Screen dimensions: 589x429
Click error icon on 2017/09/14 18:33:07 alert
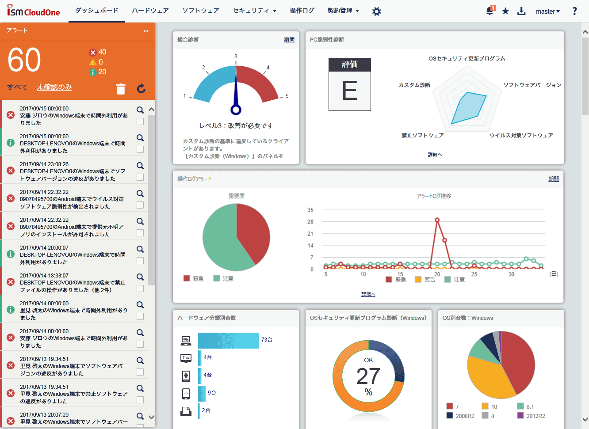(11, 282)
